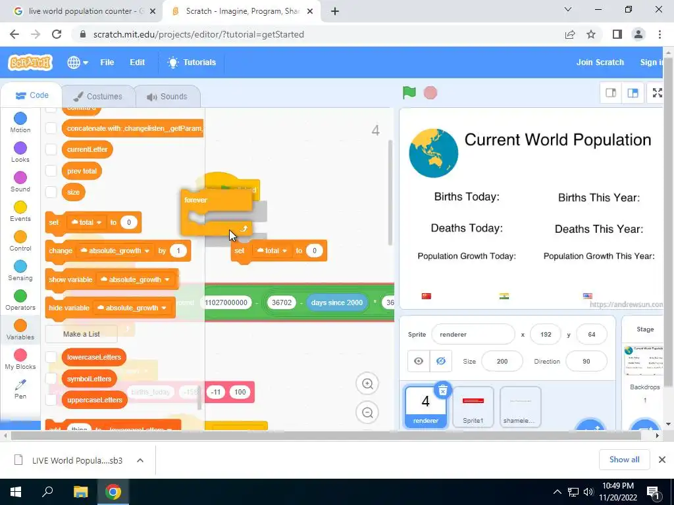Open total dropdown in palette set block
The image size is (674, 505).
[86, 222]
